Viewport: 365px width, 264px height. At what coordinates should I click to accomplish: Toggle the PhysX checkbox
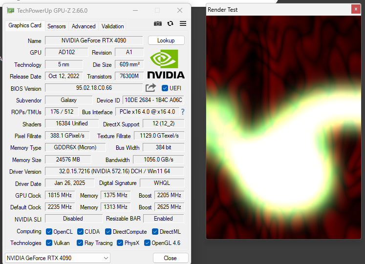click(x=120, y=243)
